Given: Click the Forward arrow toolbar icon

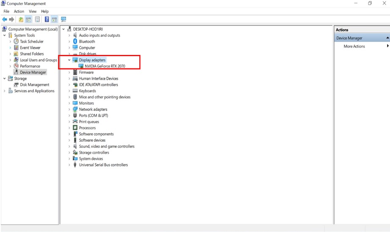Looking at the screenshot, I should 11,19.
